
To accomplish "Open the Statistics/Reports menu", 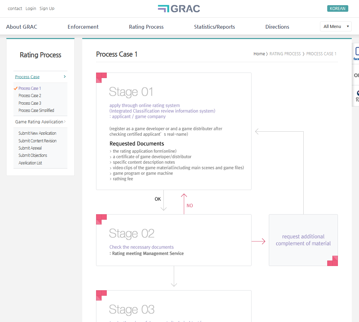I will click(x=214, y=27).
